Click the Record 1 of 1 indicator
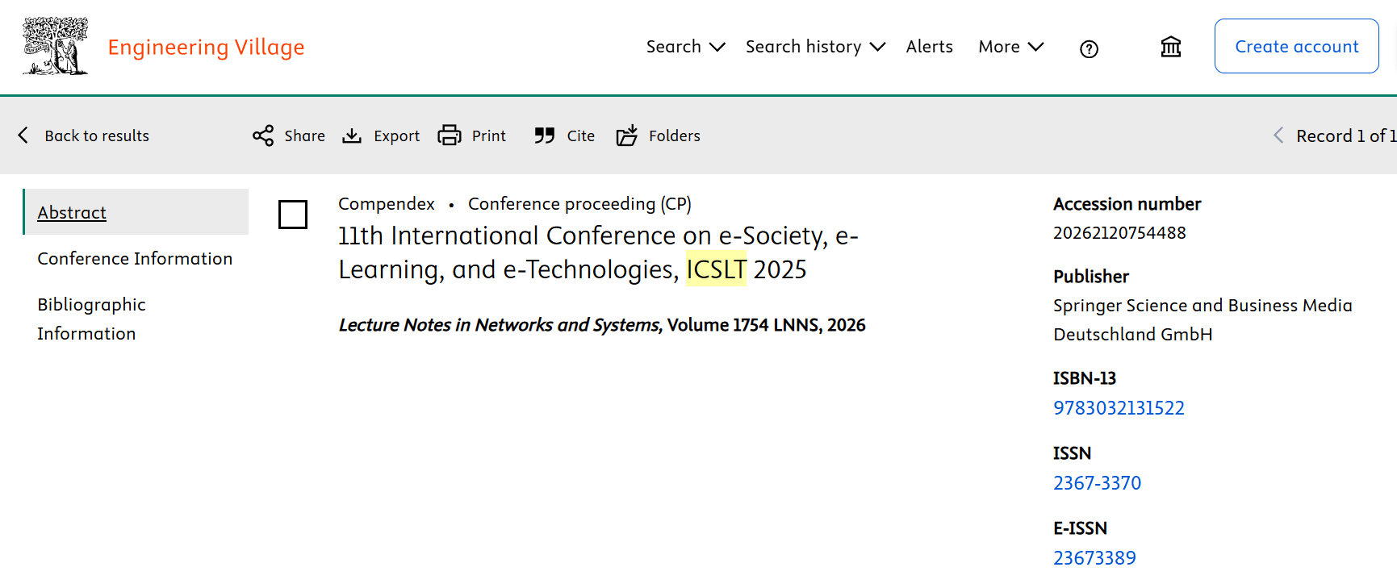1397x588 pixels. click(x=1346, y=136)
